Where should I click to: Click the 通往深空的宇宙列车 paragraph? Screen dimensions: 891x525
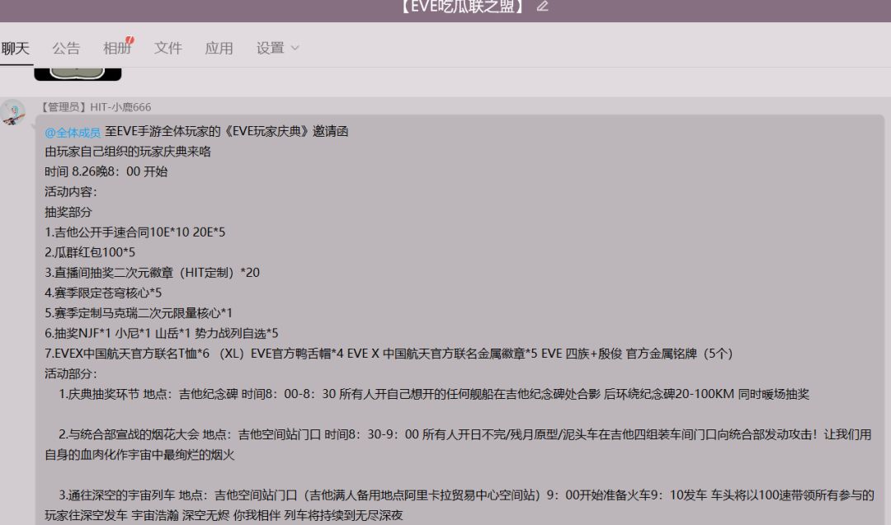click(460, 505)
